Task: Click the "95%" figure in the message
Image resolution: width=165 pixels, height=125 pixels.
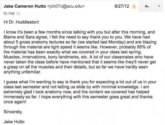Action: (141, 47)
